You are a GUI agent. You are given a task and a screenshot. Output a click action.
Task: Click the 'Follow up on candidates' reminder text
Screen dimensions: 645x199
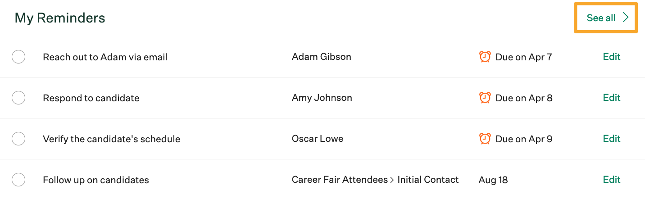[95, 180]
